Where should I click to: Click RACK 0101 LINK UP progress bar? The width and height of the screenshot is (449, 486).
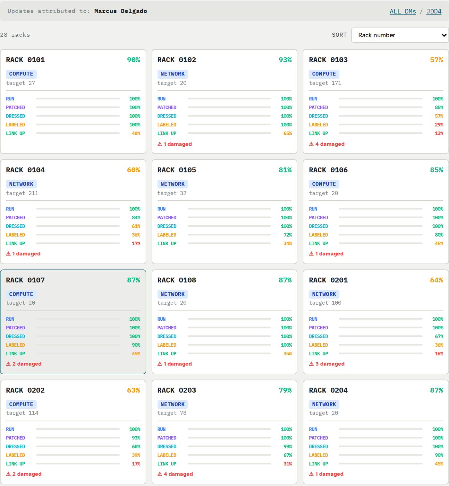click(78, 133)
